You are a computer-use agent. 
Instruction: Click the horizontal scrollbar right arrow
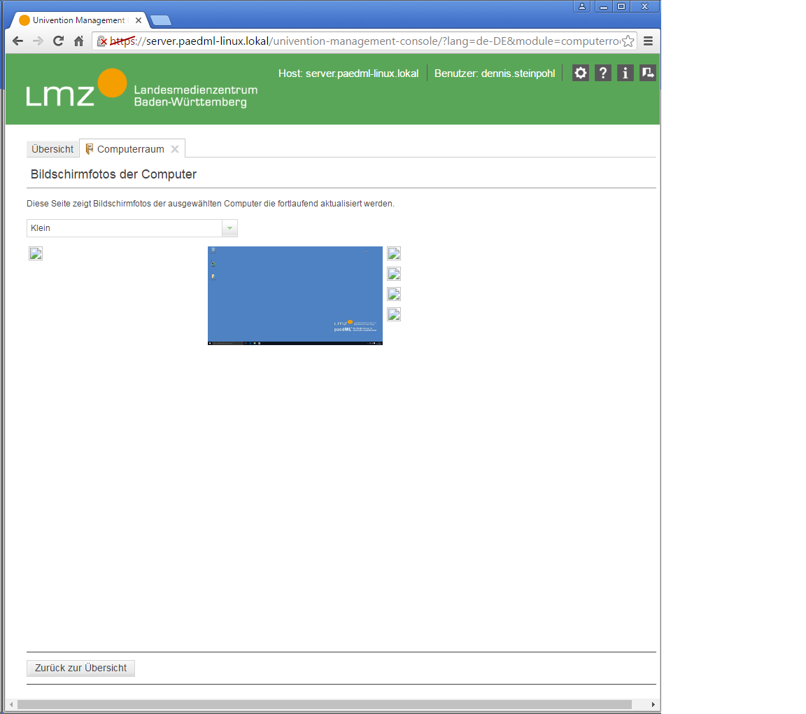[653, 704]
